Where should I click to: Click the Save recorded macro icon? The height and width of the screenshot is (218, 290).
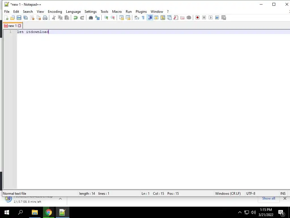224,18
